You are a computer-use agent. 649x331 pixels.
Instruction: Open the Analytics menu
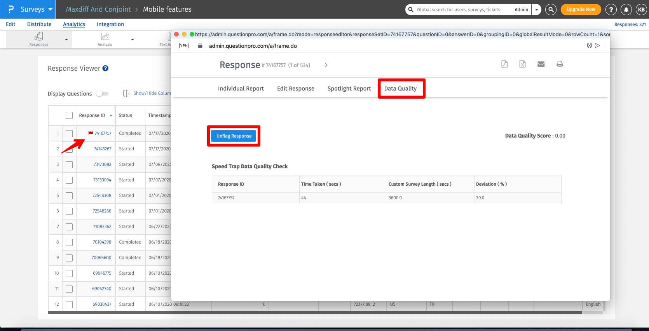[x=74, y=24]
